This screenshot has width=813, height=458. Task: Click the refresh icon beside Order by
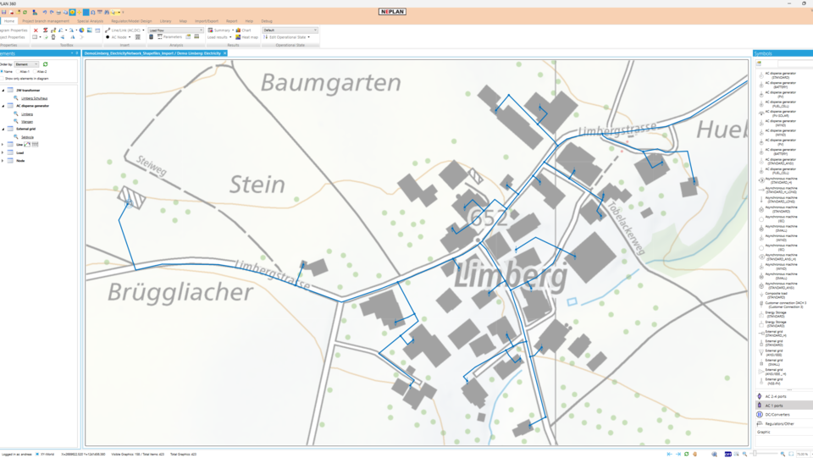pos(45,64)
